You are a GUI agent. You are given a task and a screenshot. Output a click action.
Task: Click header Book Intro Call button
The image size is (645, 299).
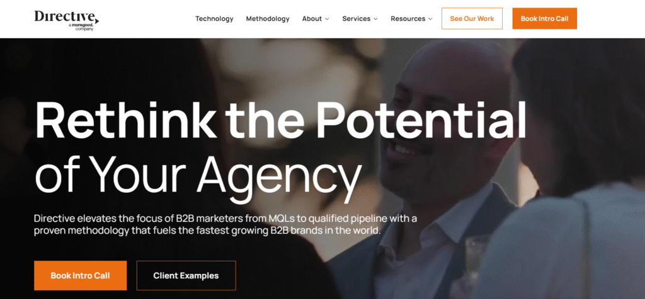[x=545, y=18]
